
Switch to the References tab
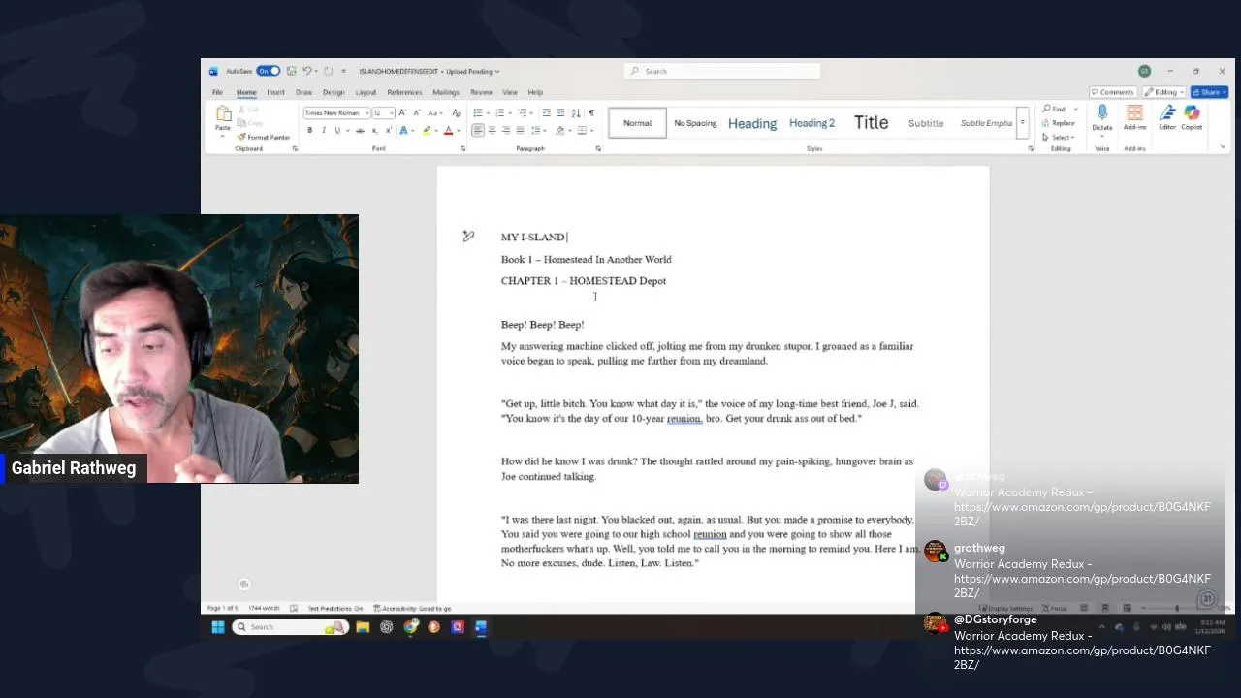(x=404, y=92)
